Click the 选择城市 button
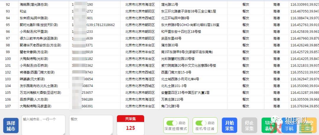 click(11, 126)
